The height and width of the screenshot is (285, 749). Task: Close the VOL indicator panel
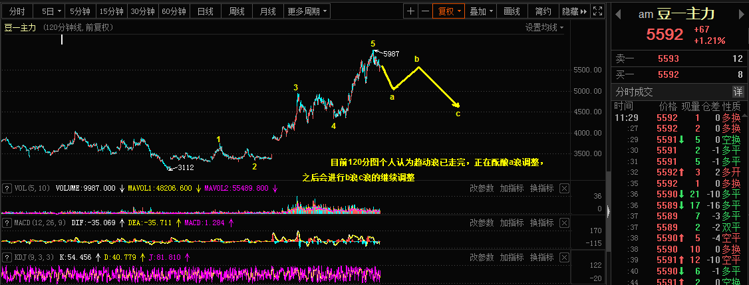pos(564,188)
